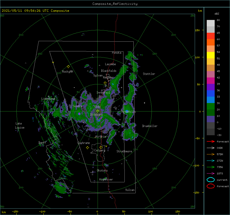Select the red 60-65 dBZ color band
This screenshot has width=230, height=215.
coord(211,36)
